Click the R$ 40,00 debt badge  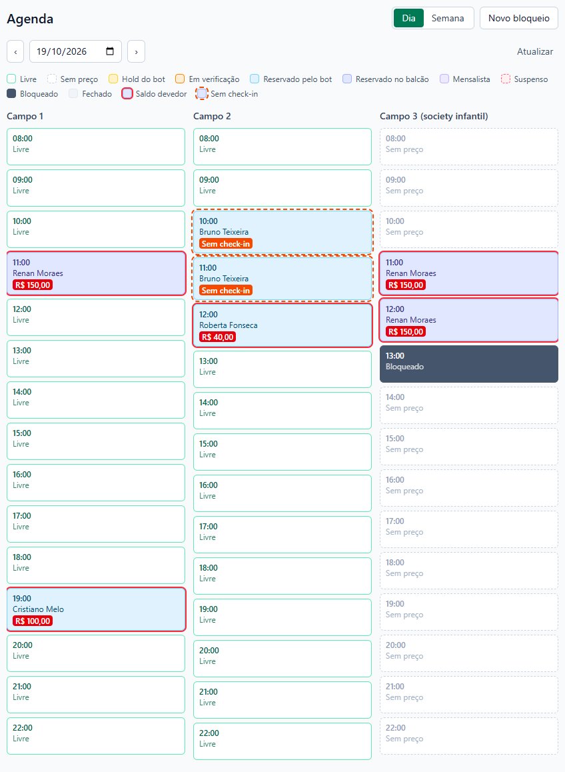coord(217,337)
